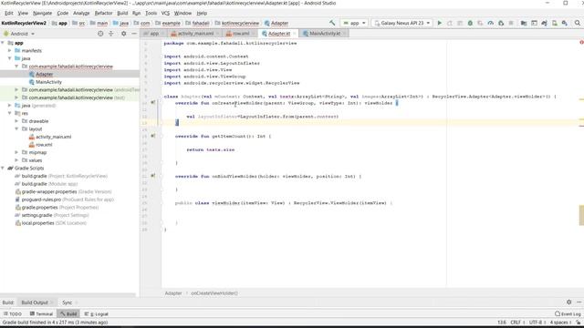Screen dimensions: 584x328
Task: Collapse the Gradle Scripts node
Action: (3, 168)
